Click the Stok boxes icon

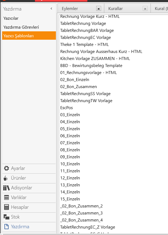[x=6, y=217]
